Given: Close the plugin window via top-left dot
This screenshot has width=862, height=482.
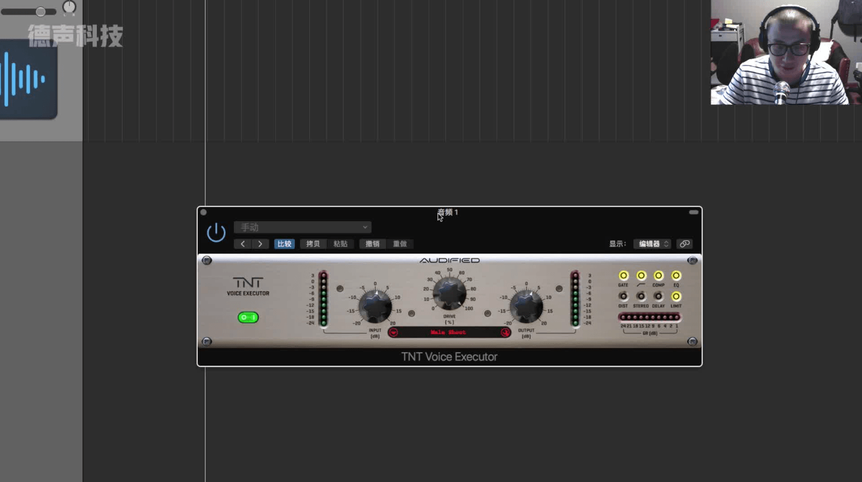Looking at the screenshot, I should (204, 213).
